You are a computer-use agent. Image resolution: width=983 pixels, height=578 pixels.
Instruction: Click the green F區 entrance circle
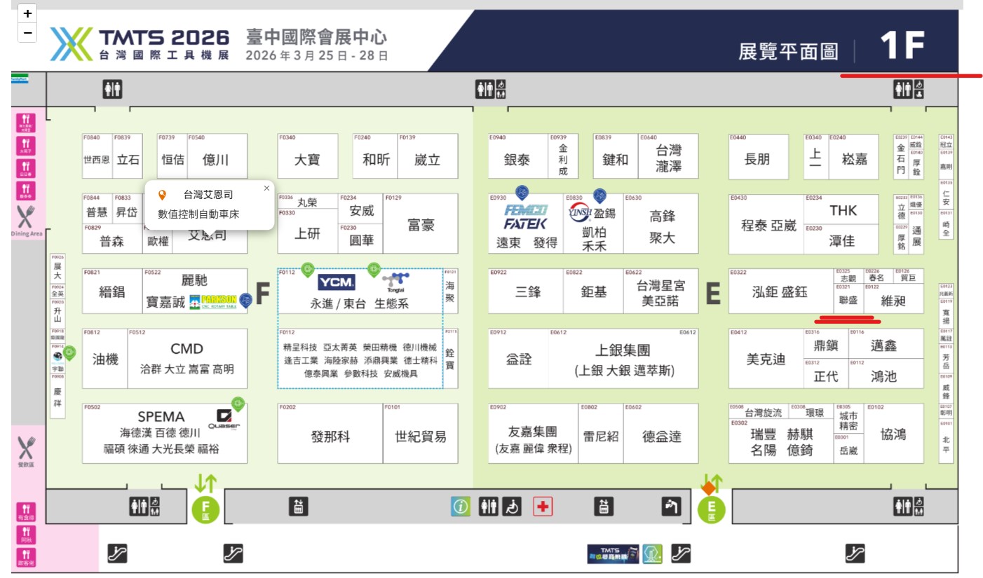(x=205, y=510)
